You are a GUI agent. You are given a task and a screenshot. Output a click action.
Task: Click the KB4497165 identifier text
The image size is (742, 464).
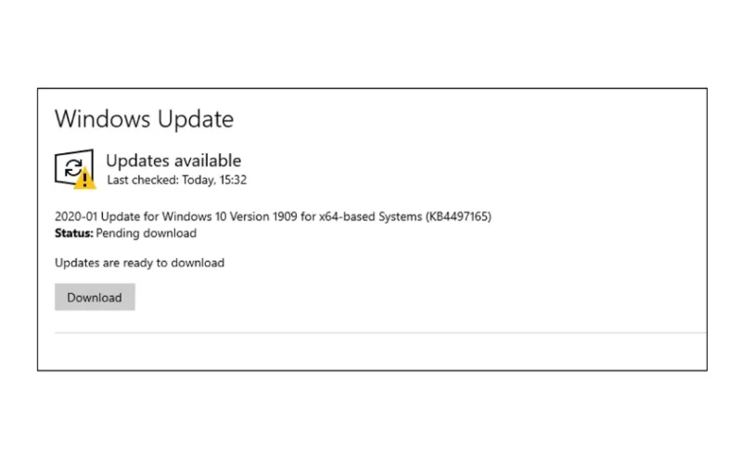point(458,216)
